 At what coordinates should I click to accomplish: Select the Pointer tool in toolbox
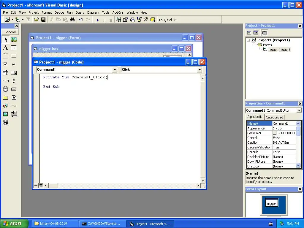tap(6, 39)
